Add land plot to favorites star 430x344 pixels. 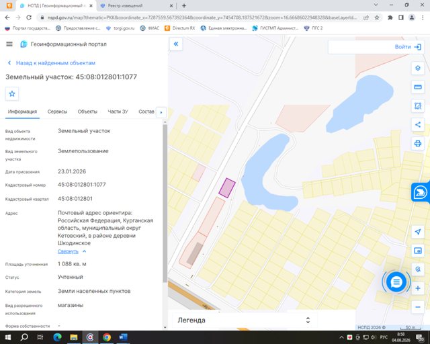[x=12, y=94]
